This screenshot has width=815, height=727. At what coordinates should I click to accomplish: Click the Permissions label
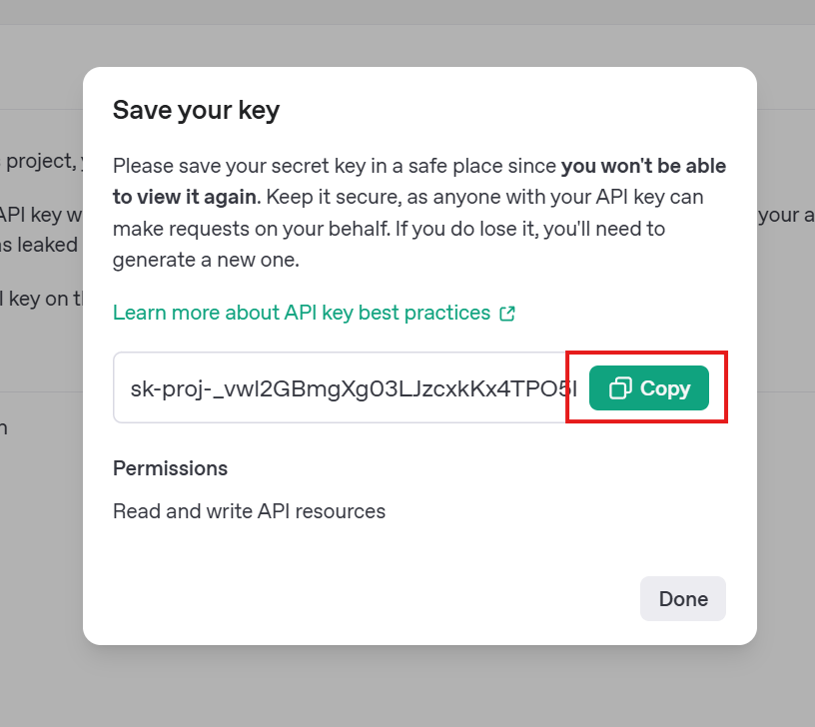click(170, 468)
